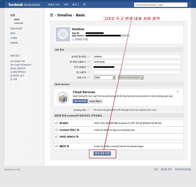Image resolution: width=196 pixels, height=187 pixels.
Task: Expand the Facebook 캔버스 앱 row
Action: (x=119, y=130)
